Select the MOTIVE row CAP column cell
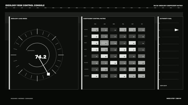Screen dimensions: 188x105 [x=132, y=30]
